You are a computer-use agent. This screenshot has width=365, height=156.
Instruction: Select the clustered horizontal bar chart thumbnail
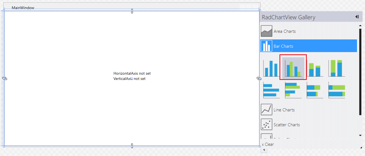293,90
